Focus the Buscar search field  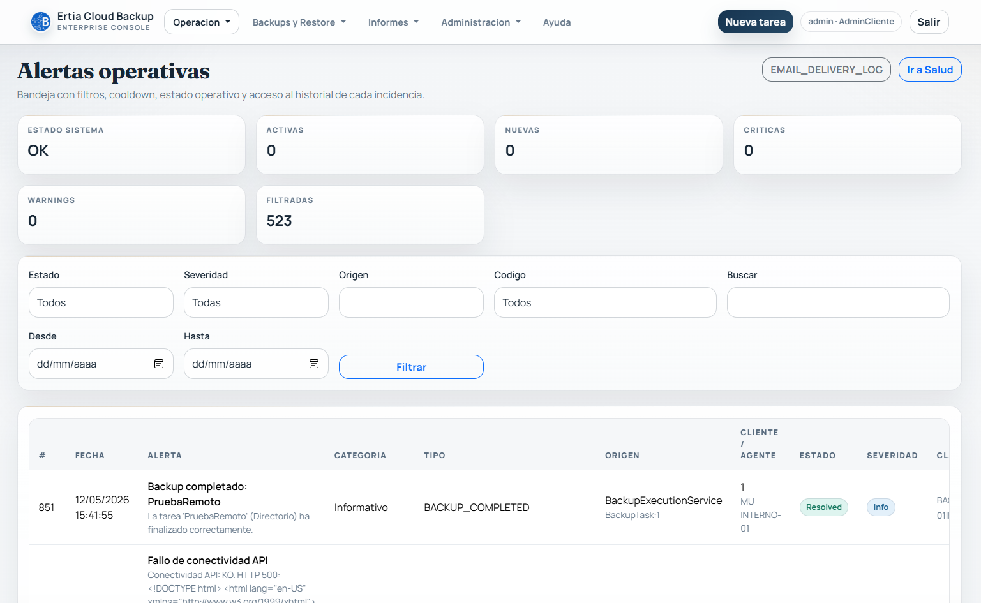838,302
